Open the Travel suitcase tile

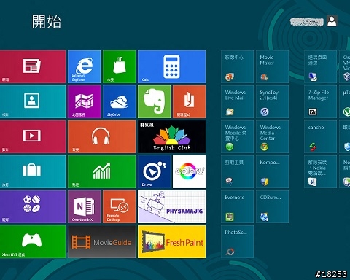(x=33, y=171)
